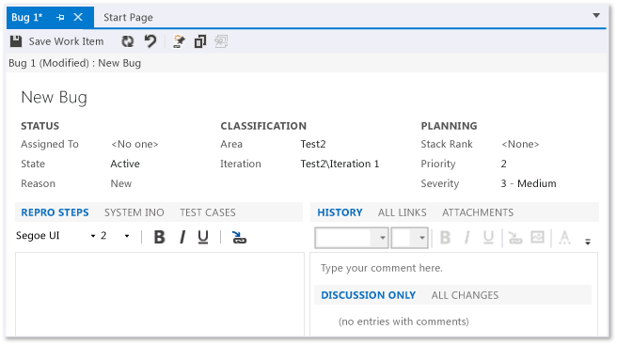Click the New Bug title field
The height and width of the screenshot is (345, 617).
[54, 97]
